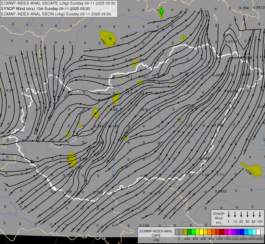Pick the 100 m/s wind legend arrow

260,214
